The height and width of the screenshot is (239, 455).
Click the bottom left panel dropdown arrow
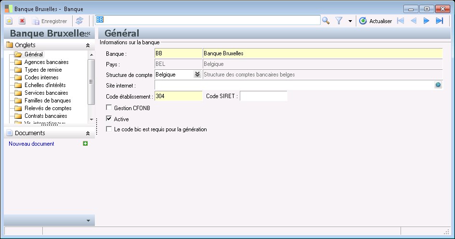pos(88,221)
